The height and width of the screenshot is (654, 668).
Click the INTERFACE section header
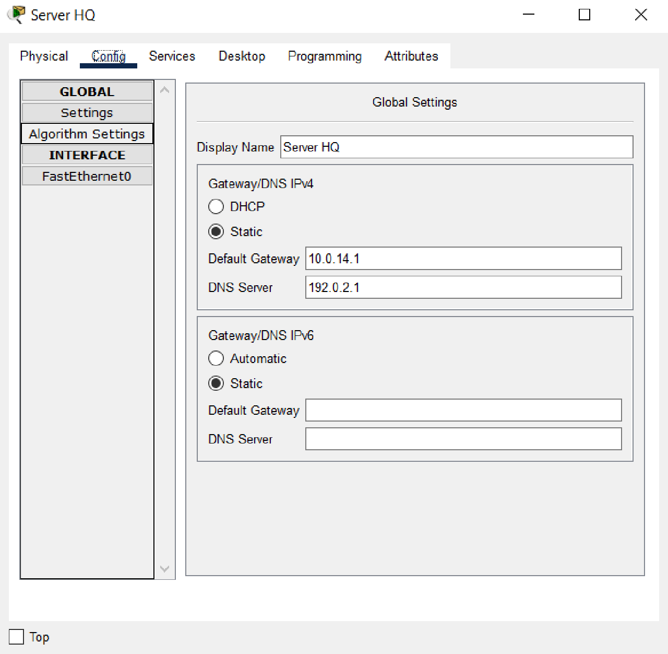87,155
